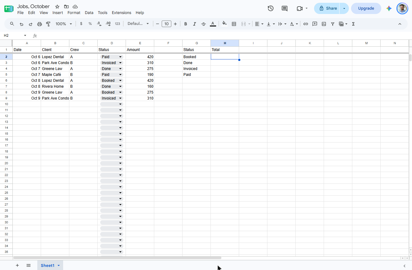Viewport: 412px width, 270px height.
Task: Increase decimal places
Action: click(108, 24)
